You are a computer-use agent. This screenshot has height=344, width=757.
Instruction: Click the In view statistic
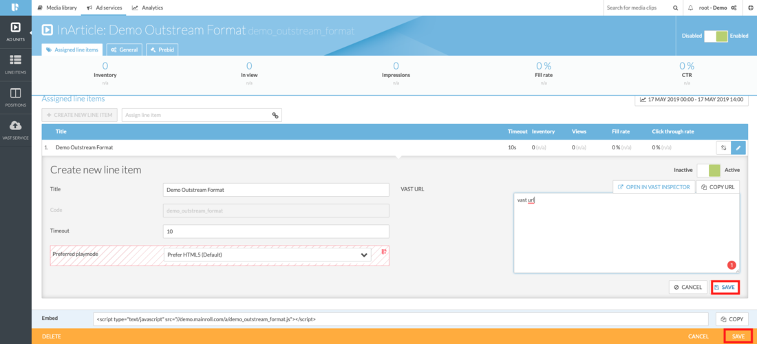click(x=249, y=72)
